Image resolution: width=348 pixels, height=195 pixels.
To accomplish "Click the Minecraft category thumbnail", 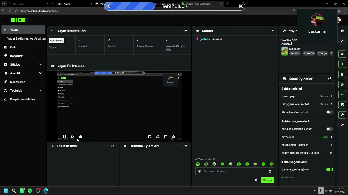I will click(284, 51).
